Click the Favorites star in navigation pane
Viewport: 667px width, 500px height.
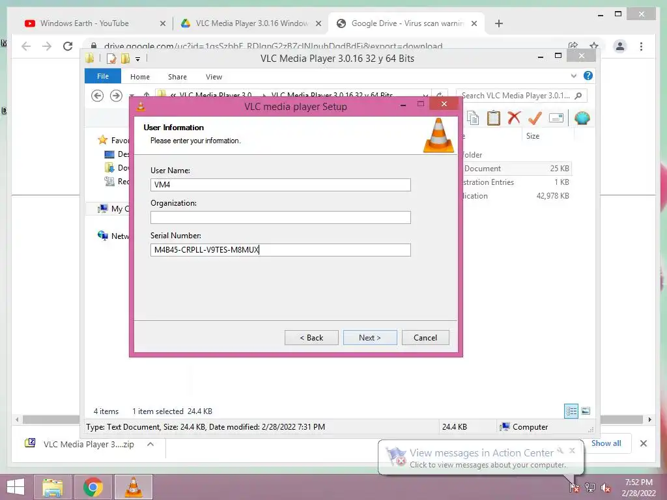(x=102, y=140)
